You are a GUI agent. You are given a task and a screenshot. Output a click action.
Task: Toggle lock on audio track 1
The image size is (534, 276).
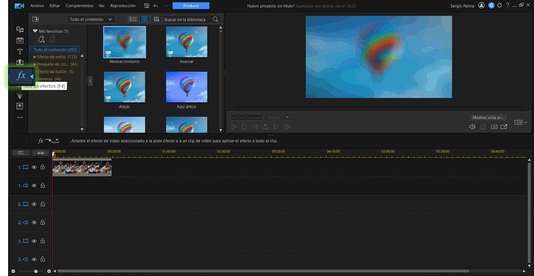[x=43, y=185]
